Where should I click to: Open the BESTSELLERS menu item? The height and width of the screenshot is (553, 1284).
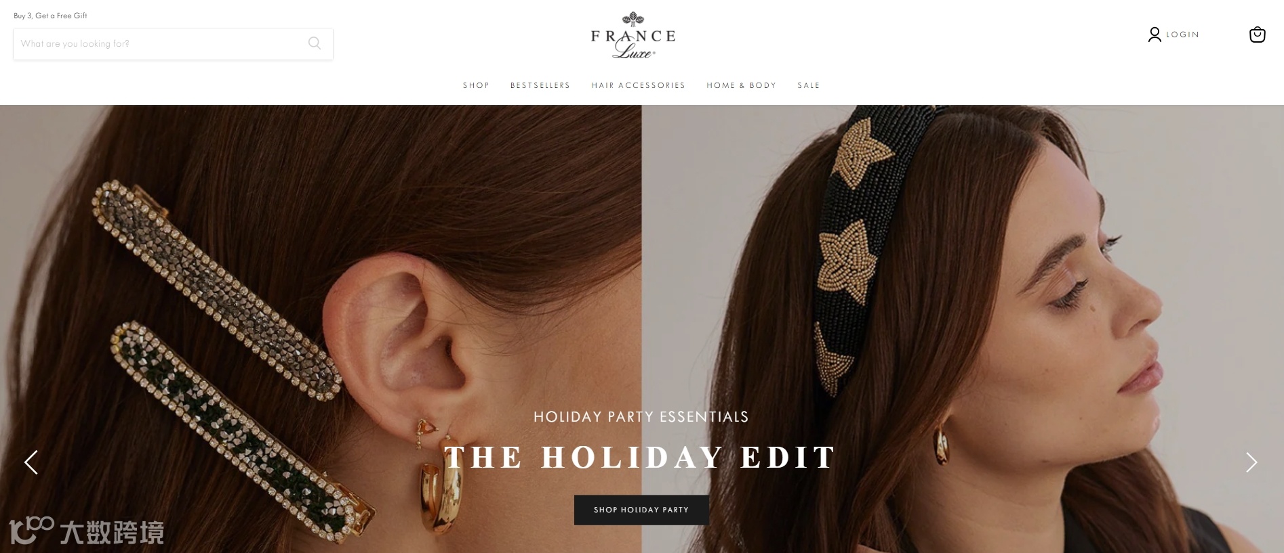(540, 85)
